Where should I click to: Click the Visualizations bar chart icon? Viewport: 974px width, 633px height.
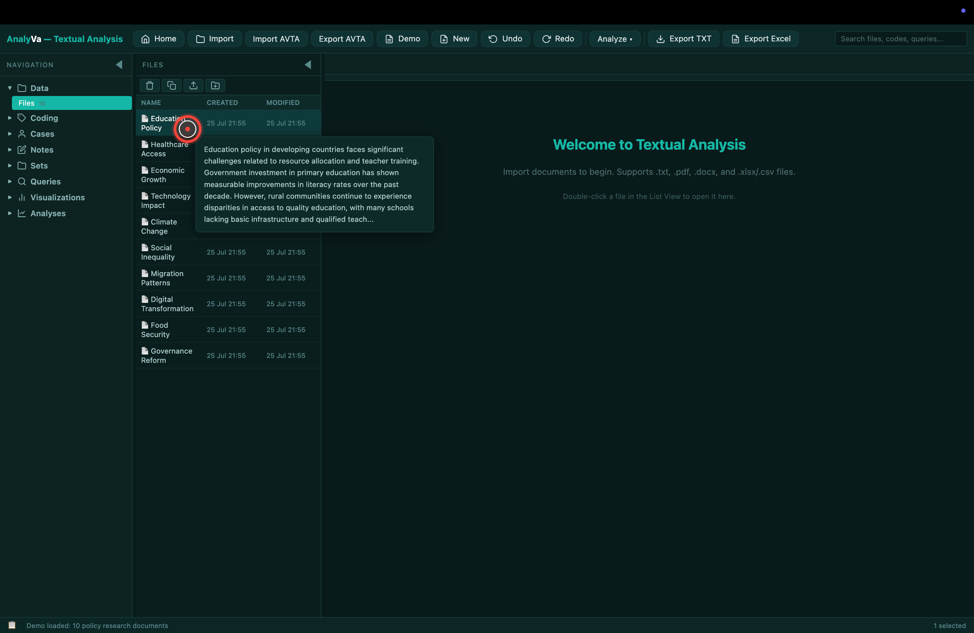pyautogui.click(x=22, y=198)
